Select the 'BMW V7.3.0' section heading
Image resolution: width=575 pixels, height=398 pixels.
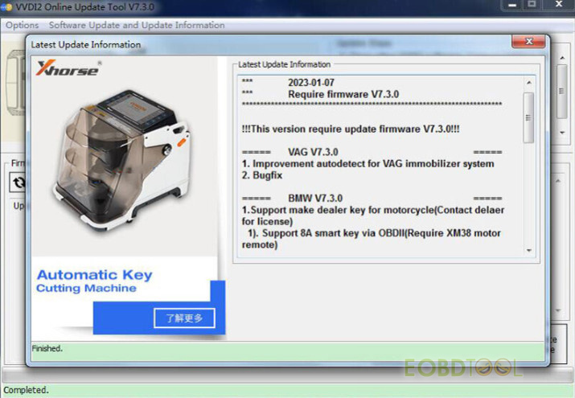pos(315,199)
